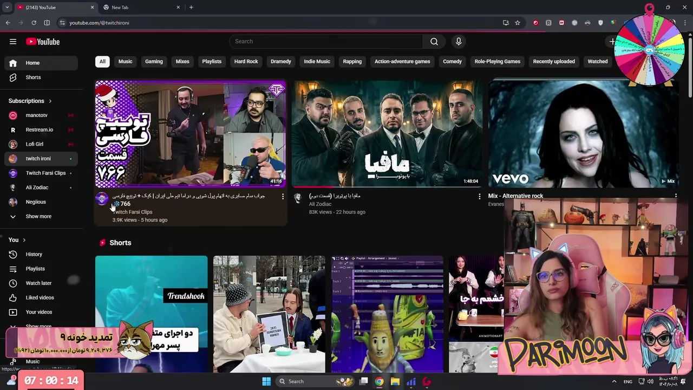Open Twitch Farsi Clips in subscriptions
Screen dimensions: 693x390
41,173
